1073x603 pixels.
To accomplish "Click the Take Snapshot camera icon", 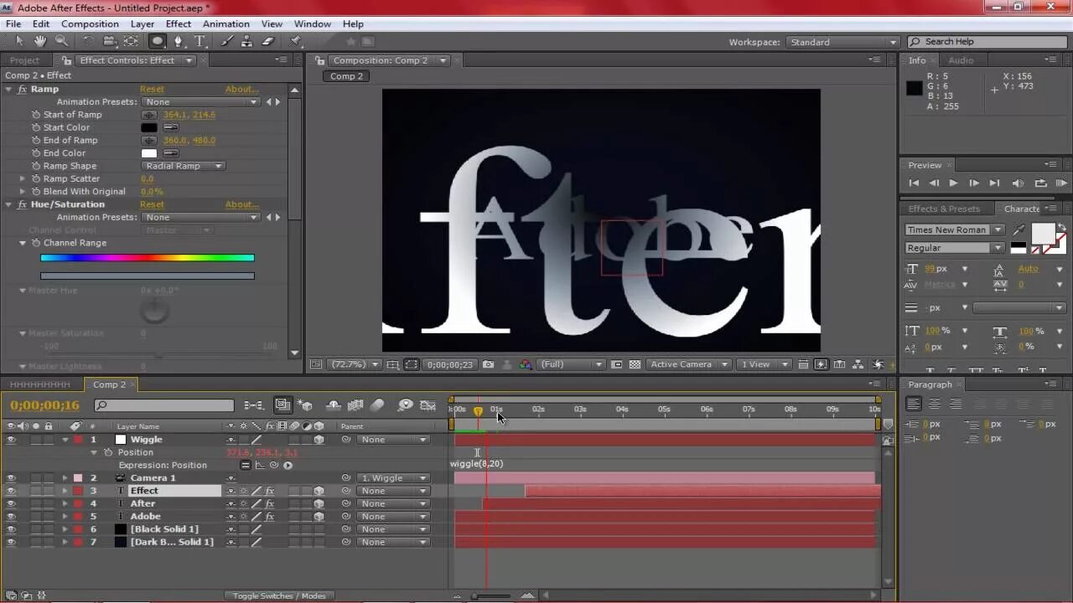I will [488, 364].
